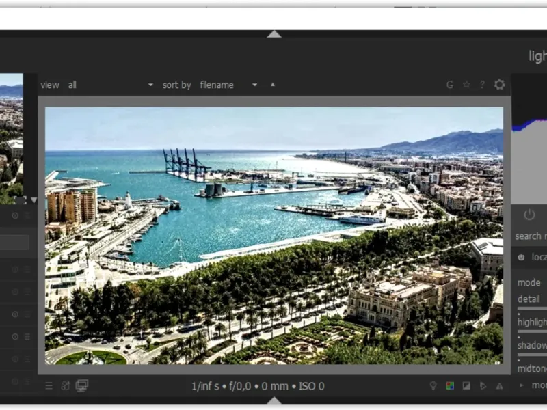Show active modules via large power icon

pos(529,215)
